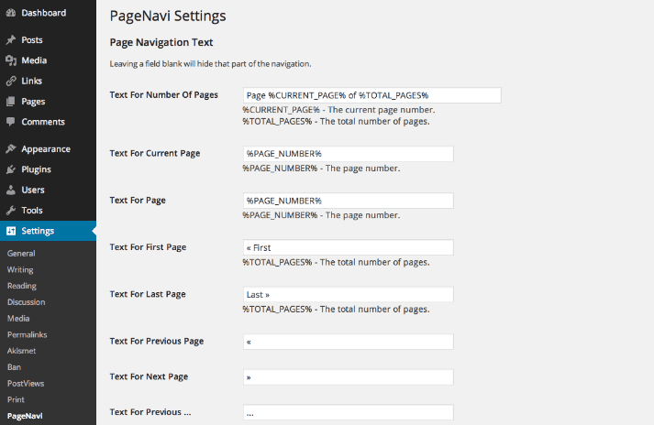Click the Posts pushpin icon

pyautogui.click(x=11, y=40)
